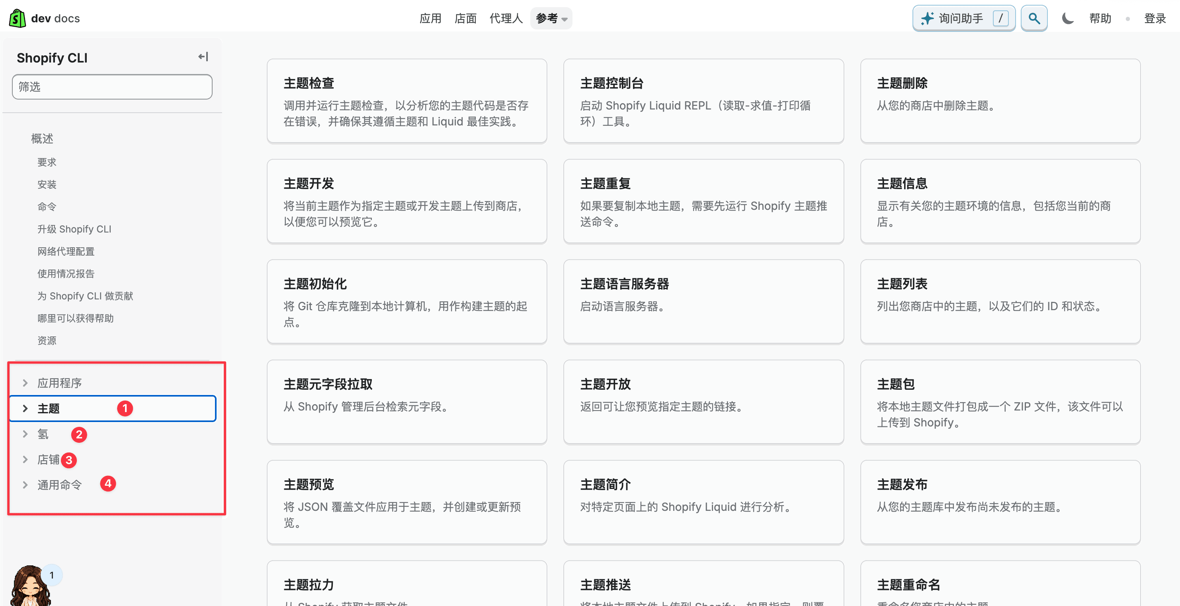Image resolution: width=1180 pixels, height=606 pixels.
Task: Click the sparkle 询问助手 assistant button
Action: point(963,18)
